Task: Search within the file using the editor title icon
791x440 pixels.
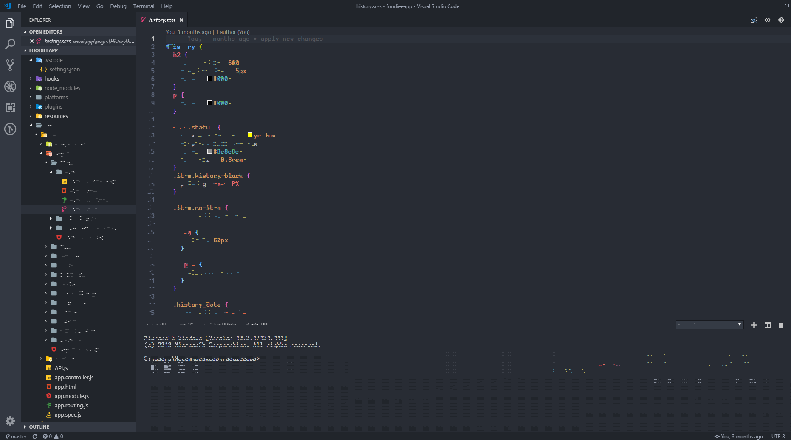Action: [754, 20]
